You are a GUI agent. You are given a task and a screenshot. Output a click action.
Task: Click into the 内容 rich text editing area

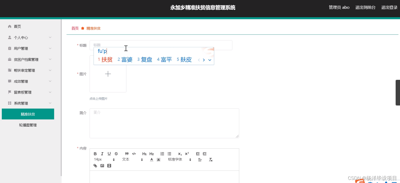coord(164,177)
